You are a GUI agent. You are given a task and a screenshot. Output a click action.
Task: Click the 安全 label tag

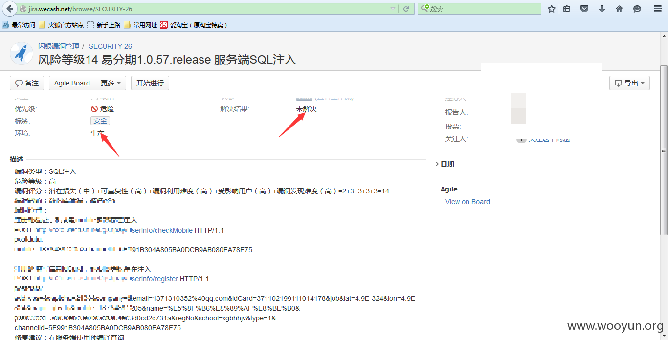click(x=100, y=121)
